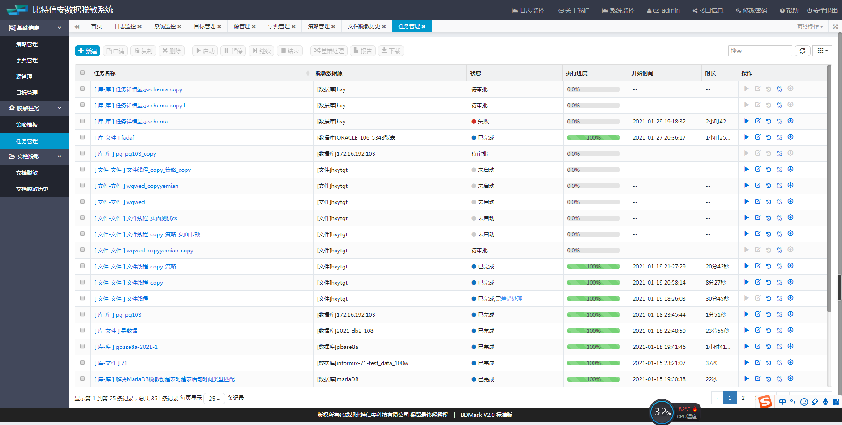Edit the 任务详情显示schema task row
842x425 pixels.
(758, 121)
